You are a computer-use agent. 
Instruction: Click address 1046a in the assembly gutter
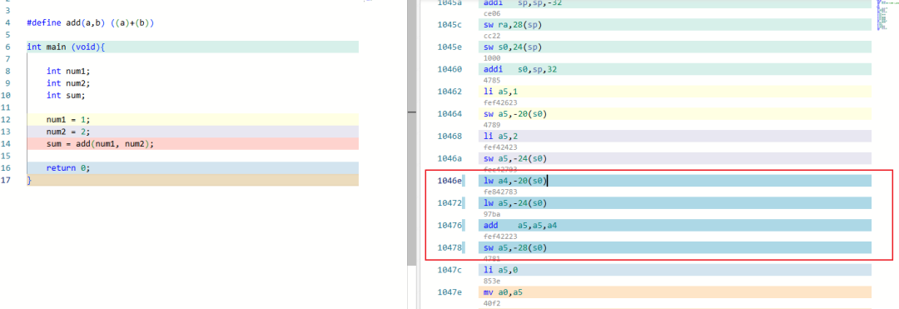pyautogui.click(x=449, y=159)
